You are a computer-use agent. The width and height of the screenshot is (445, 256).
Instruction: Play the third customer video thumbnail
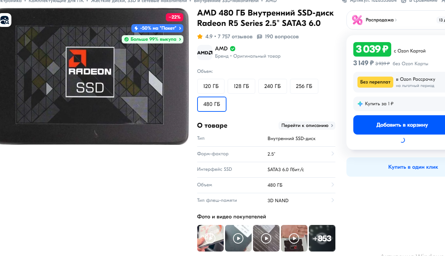pos(266,238)
